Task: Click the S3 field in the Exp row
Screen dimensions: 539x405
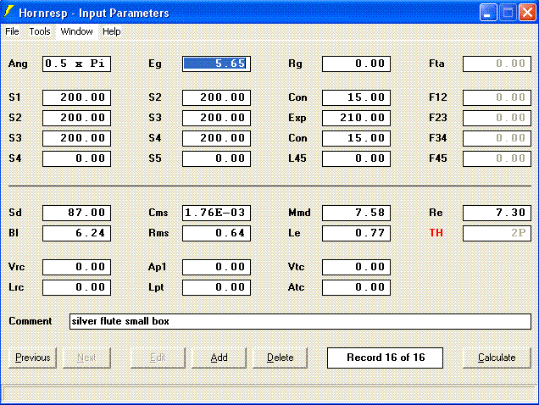Action: pyautogui.click(x=217, y=118)
